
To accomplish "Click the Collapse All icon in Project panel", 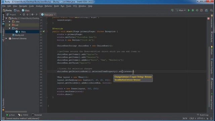I will [x=28, y=14].
